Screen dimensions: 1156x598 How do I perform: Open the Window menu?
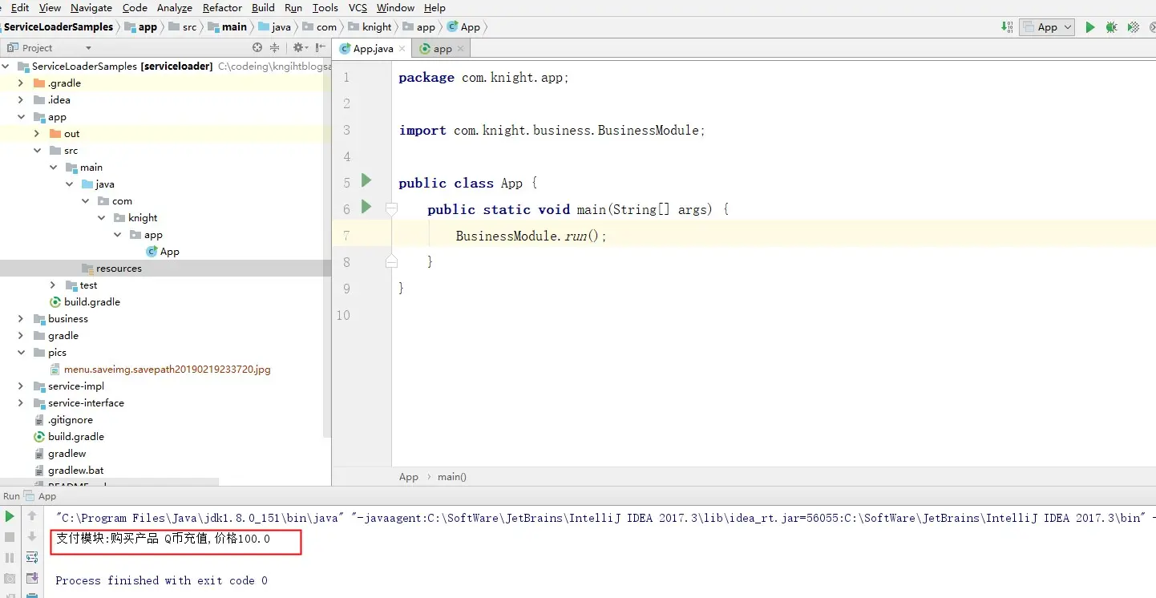click(395, 8)
